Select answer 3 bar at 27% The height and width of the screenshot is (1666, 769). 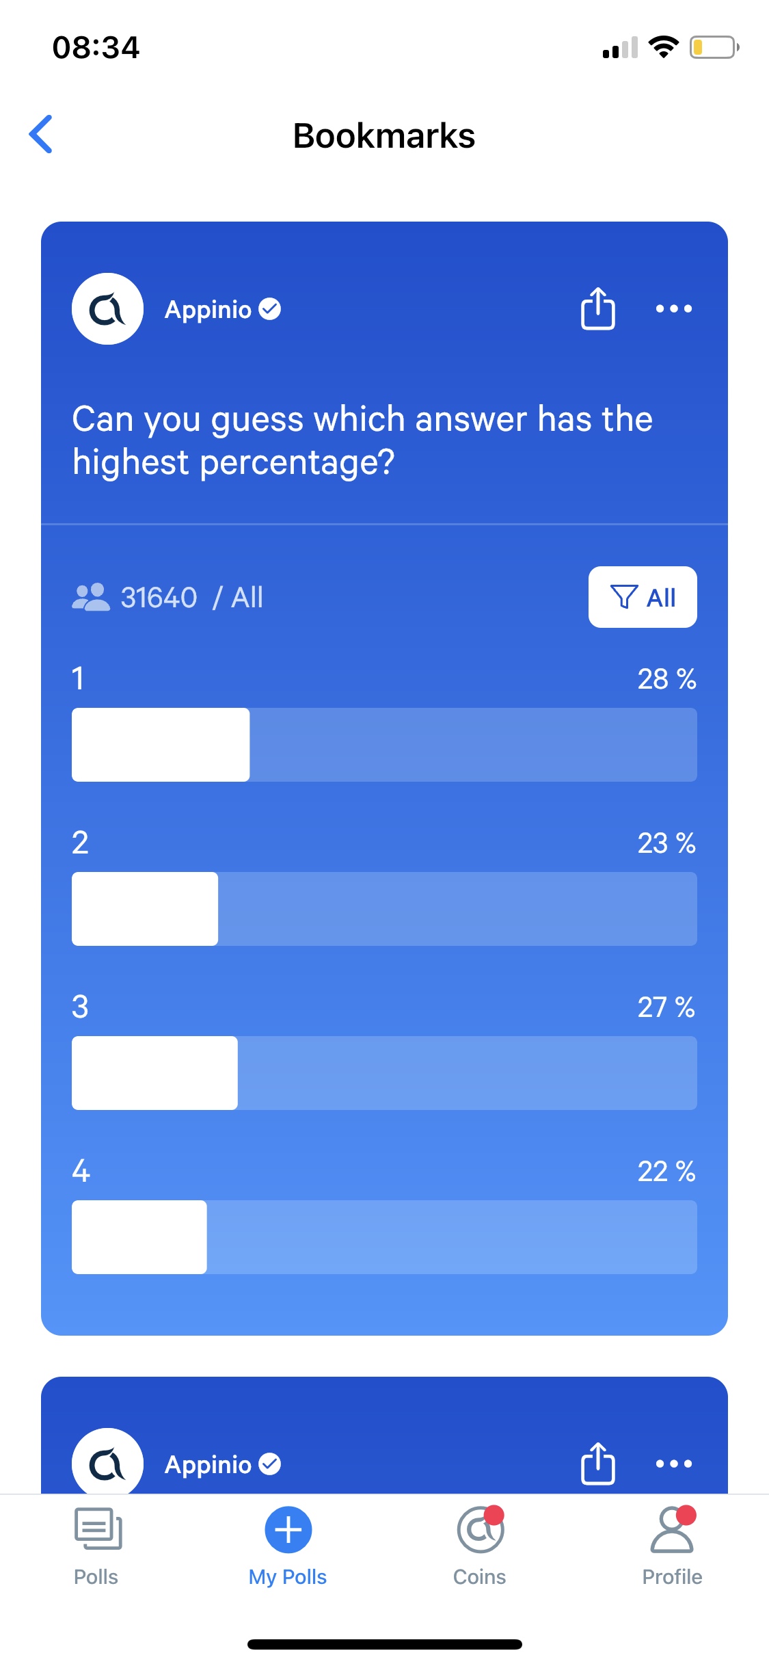(384, 1072)
